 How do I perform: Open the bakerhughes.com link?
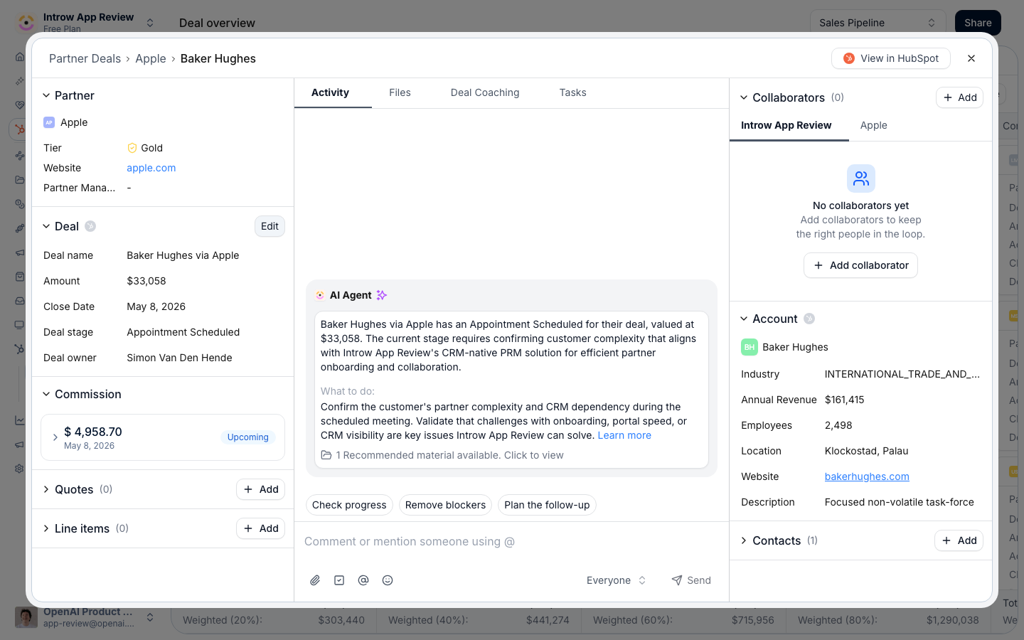pyautogui.click(x=867, y=476)
